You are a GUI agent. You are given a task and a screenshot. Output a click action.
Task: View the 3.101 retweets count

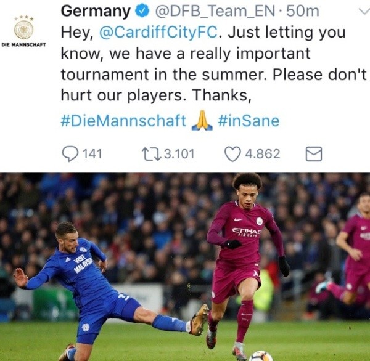tap(179, 154)
